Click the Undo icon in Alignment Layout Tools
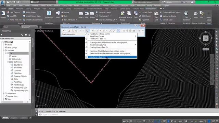The height and width of the screenshot is (123, 219). pos(139,30)
